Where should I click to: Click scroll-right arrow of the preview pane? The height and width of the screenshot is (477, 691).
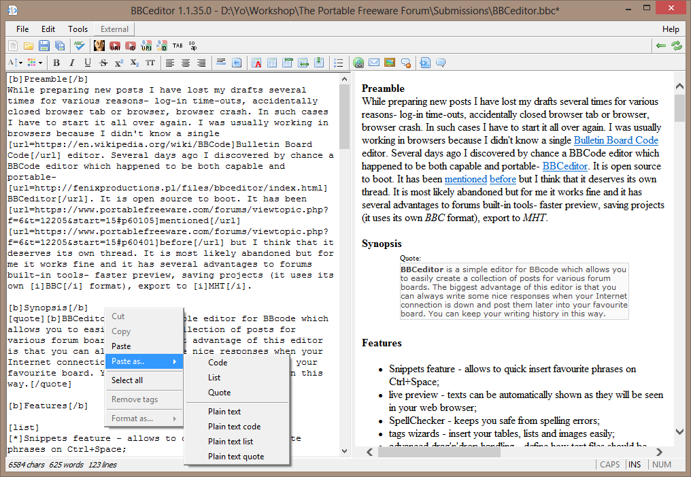659,452
